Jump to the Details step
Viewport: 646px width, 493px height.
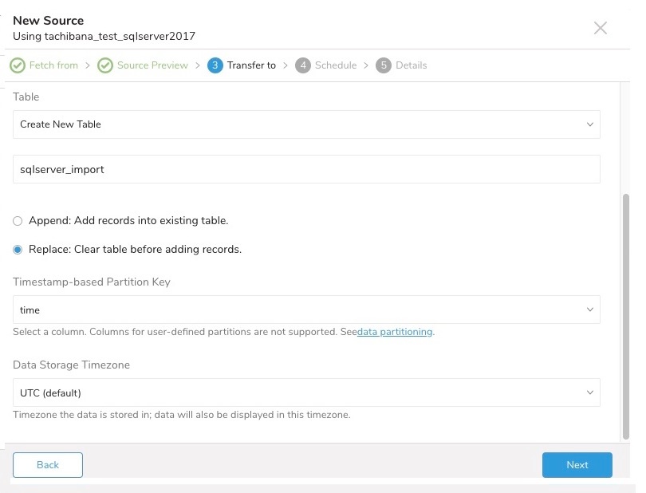click(x=412, y=65)
